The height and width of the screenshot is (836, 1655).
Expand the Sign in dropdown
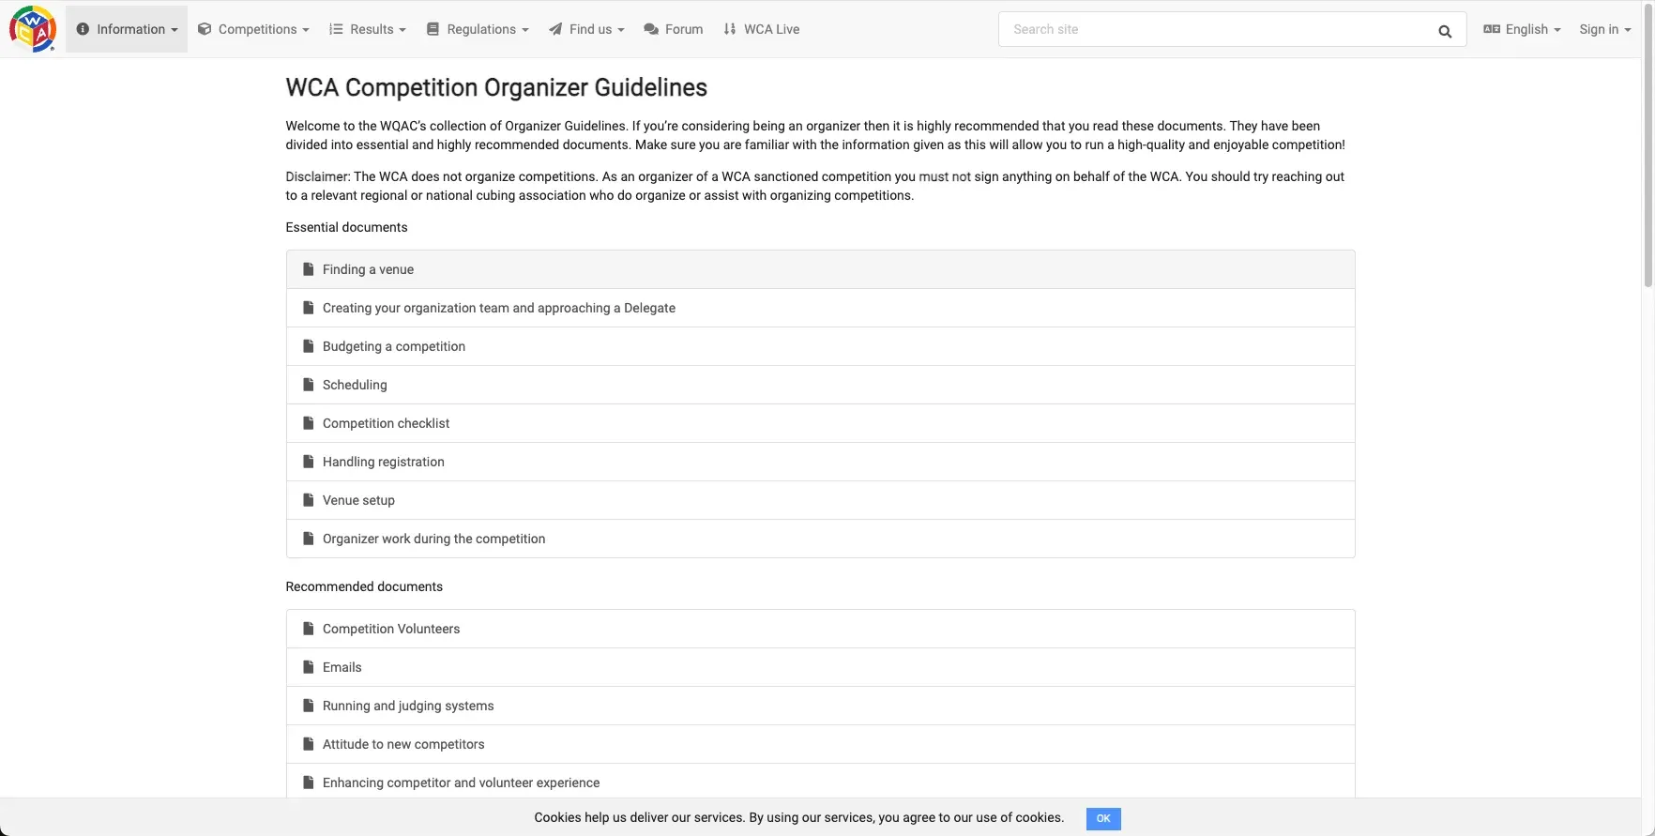1604,29
